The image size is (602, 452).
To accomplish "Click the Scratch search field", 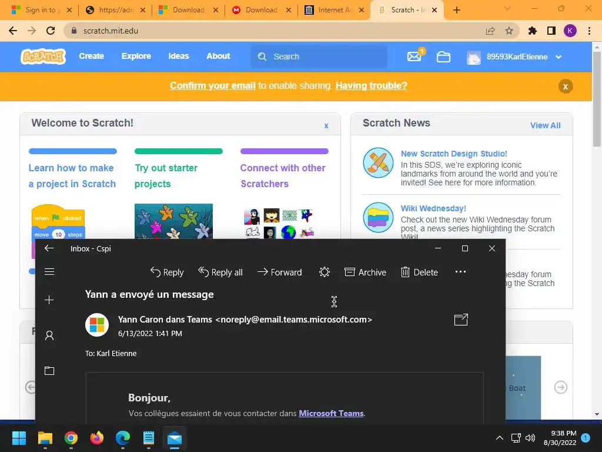I will pos(319,56).
